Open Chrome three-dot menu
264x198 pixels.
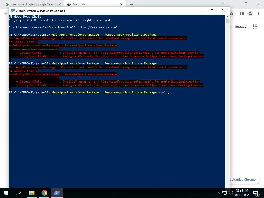258,13
